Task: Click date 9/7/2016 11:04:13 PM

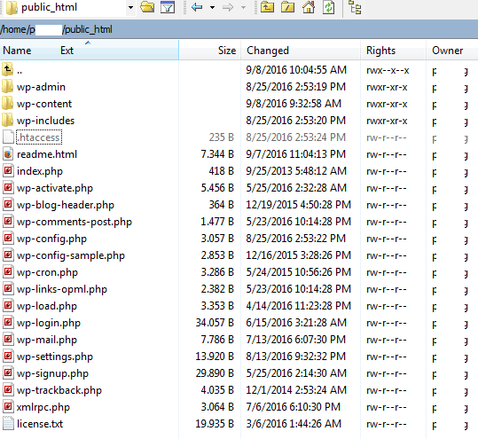Action: click(296, 154)
